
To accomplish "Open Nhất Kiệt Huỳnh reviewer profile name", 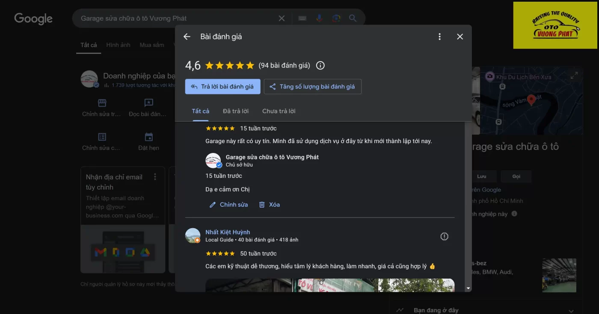I will pos(228,232).
